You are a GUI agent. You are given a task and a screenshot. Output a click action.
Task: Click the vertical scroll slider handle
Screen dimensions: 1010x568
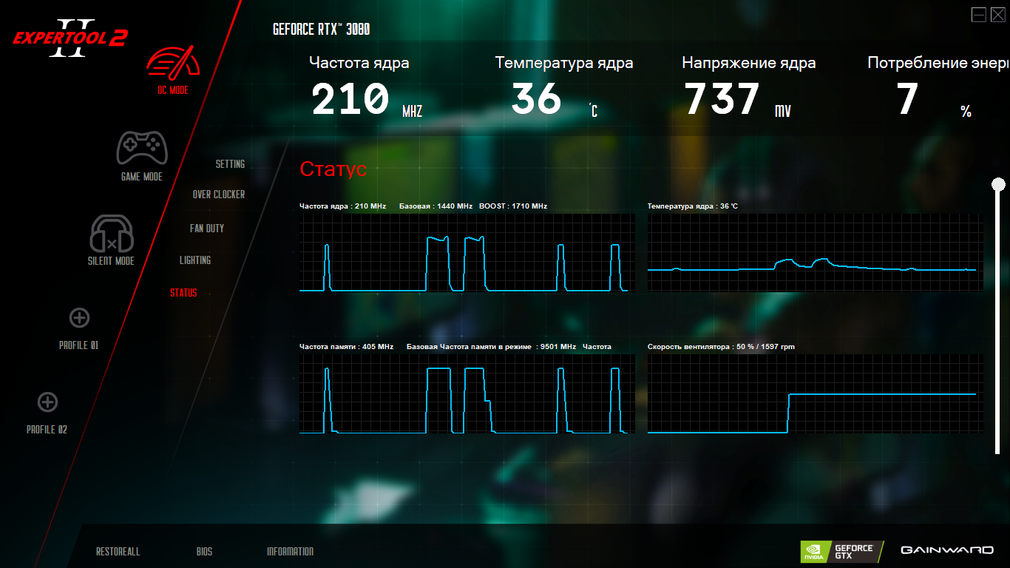coord(999,184)
